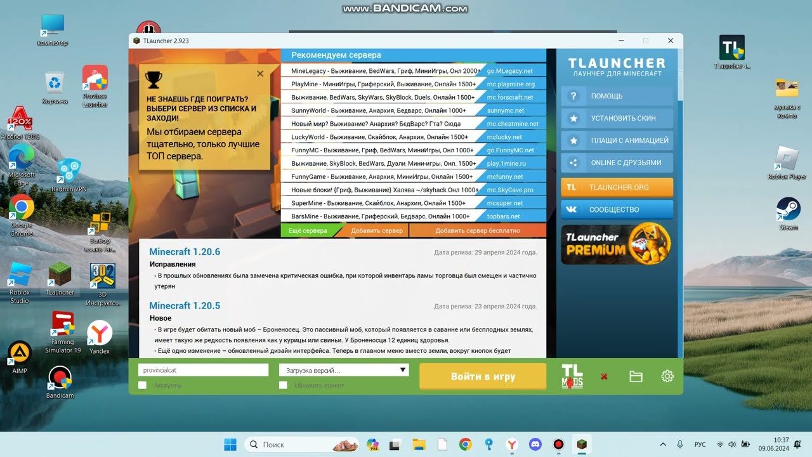This screenshot has height=457, width=812.
Task: Select the PlayMine server row
Action: [x=413, y=84]
